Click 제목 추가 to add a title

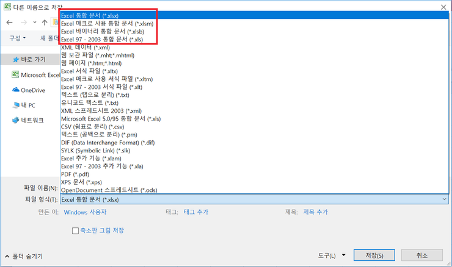pos(315,212)
